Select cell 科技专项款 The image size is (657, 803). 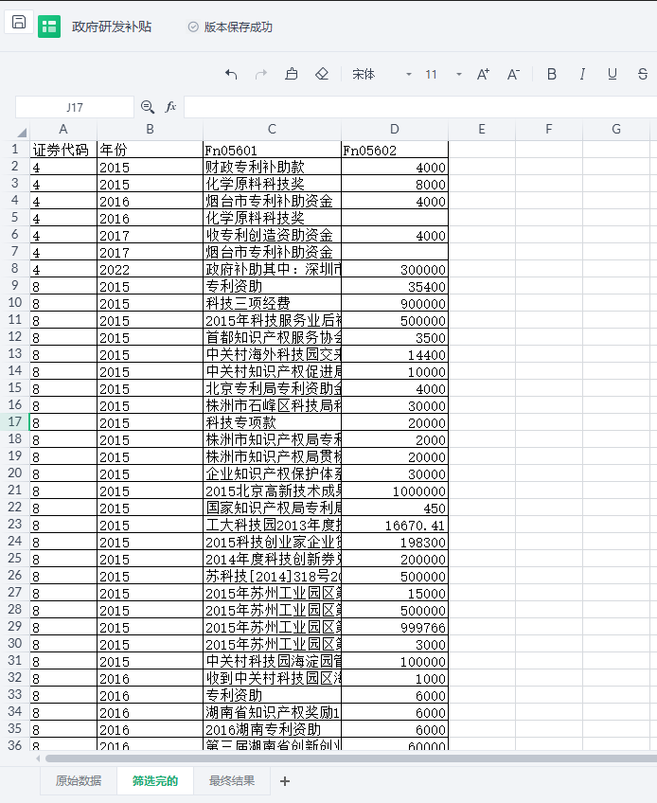[272, 422]
